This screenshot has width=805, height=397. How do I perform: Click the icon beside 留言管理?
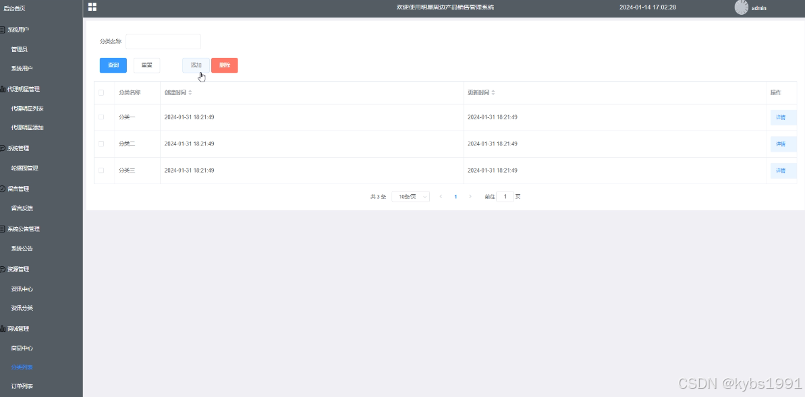(x=3, y=189)
